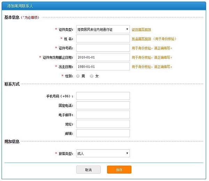Open the 证件类型 dropdown
The height and width of the screenshot is (181, 209).
pyautogui.click(x=103, y=29)
